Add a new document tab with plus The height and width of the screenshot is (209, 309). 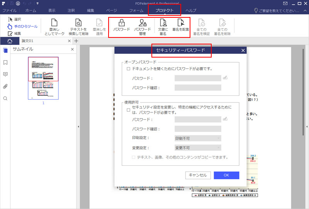(76, 41)
